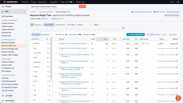
Task: Refresh metrics for 'bogota zona normandia' row
Action: coord(177,82)
